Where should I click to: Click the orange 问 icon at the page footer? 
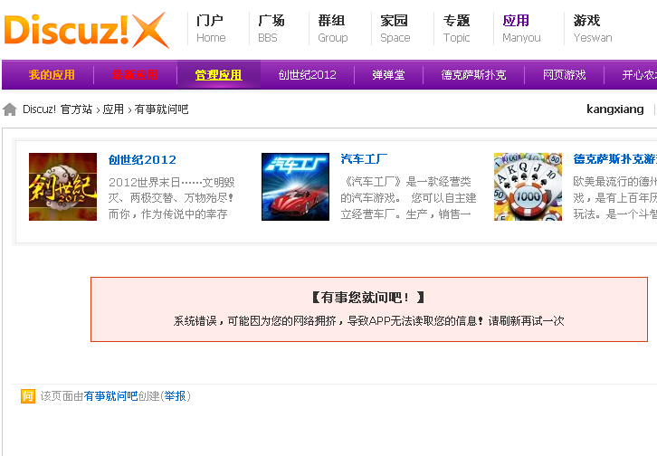click(28, 395)
